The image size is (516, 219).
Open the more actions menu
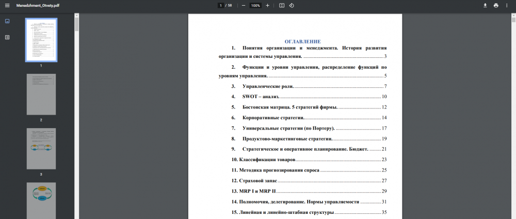pyautogui.click(x=508, y=5)
